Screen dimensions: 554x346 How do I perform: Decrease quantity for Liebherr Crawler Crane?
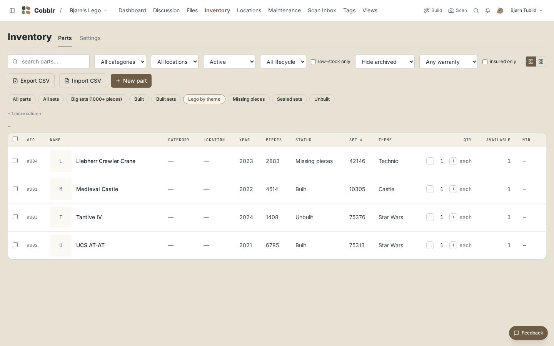point(430,161)
